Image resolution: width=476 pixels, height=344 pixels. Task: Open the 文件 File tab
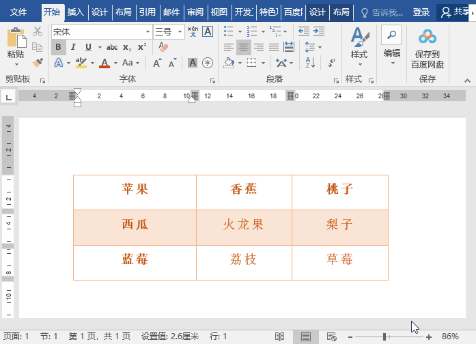18,12
